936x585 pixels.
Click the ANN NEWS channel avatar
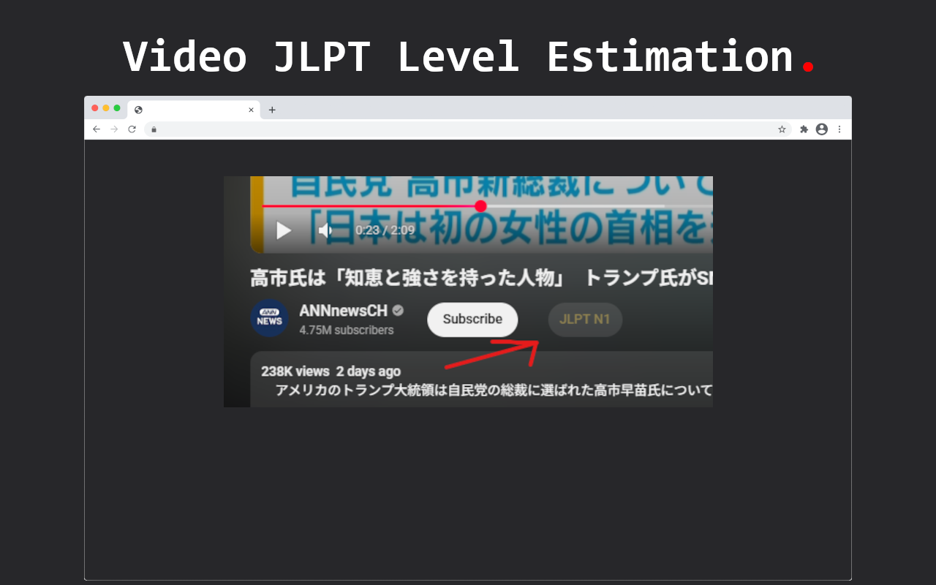point(269,318)
